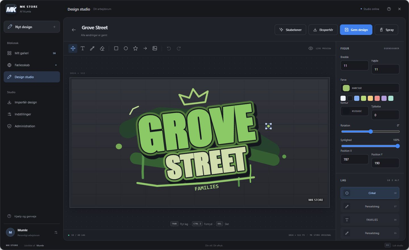Select the Cirkel layer 18
Image resolution: width=409 pixels, height=250 pixels.
370,193
